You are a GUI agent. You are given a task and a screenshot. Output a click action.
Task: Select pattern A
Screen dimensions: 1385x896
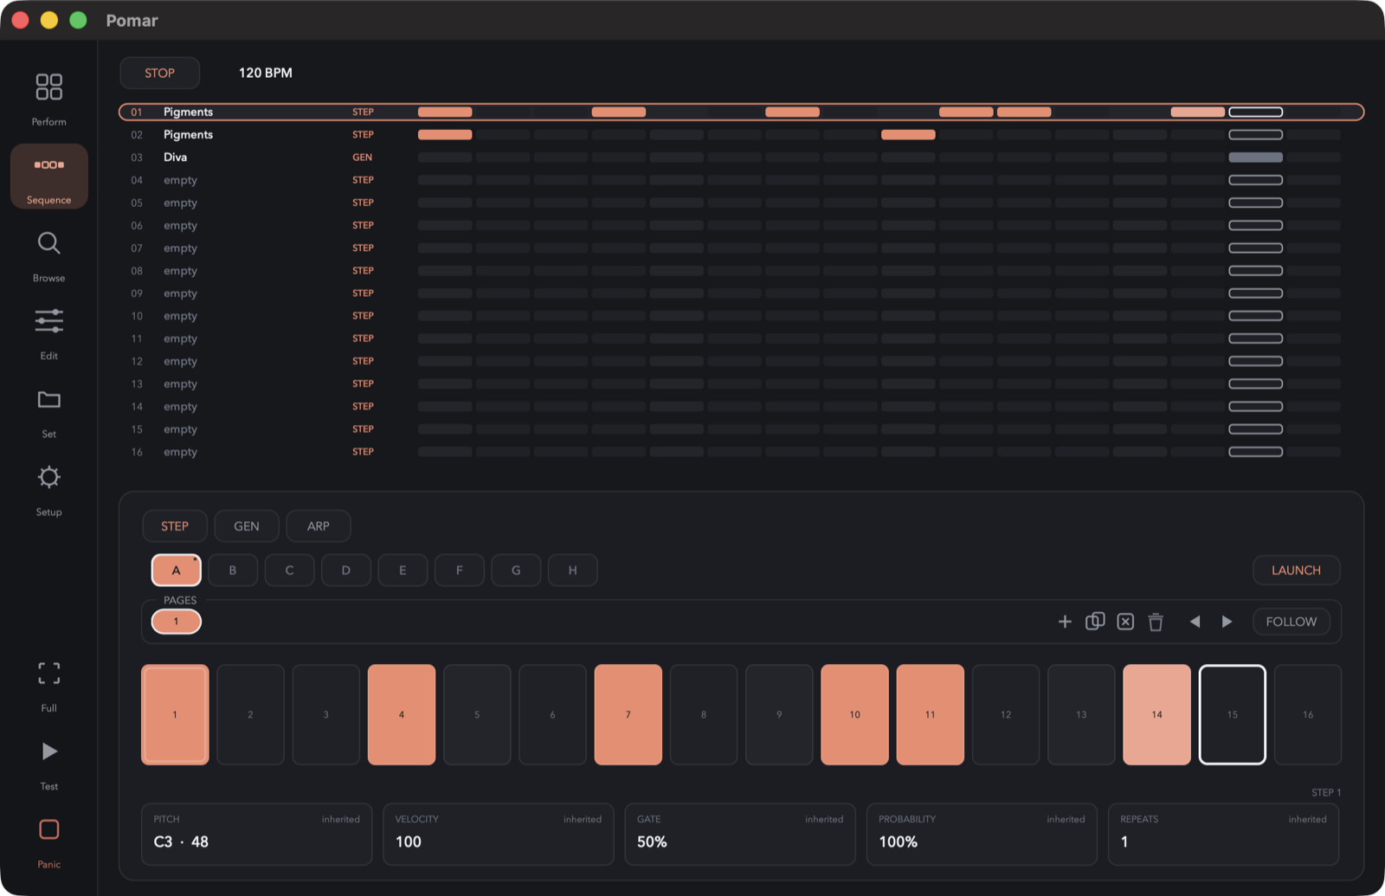[177, 570]
